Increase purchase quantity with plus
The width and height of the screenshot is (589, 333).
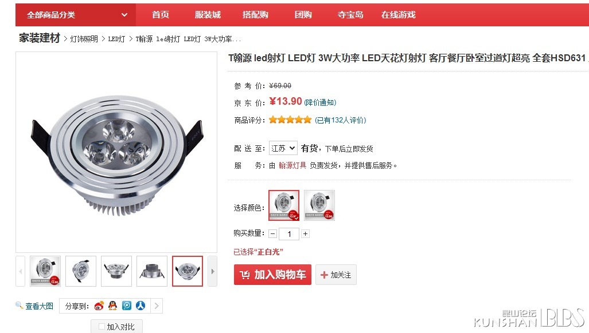(x=305, y=234)
